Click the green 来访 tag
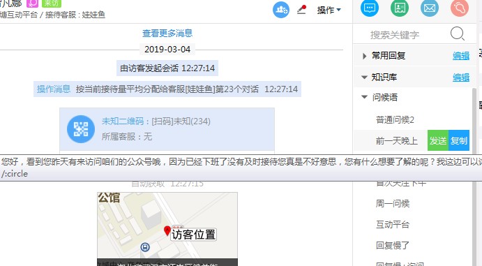 [x=52, y=3]
